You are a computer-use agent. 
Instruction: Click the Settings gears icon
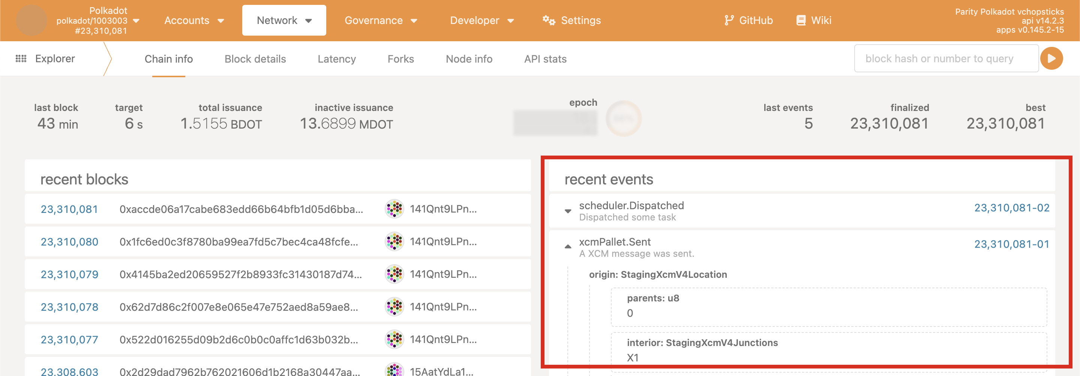pos(548,20)
